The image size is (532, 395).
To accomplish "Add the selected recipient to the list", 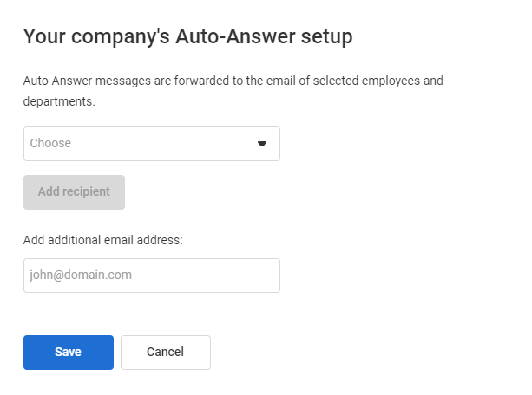I will pyautogui.click(x=74, y=192).
